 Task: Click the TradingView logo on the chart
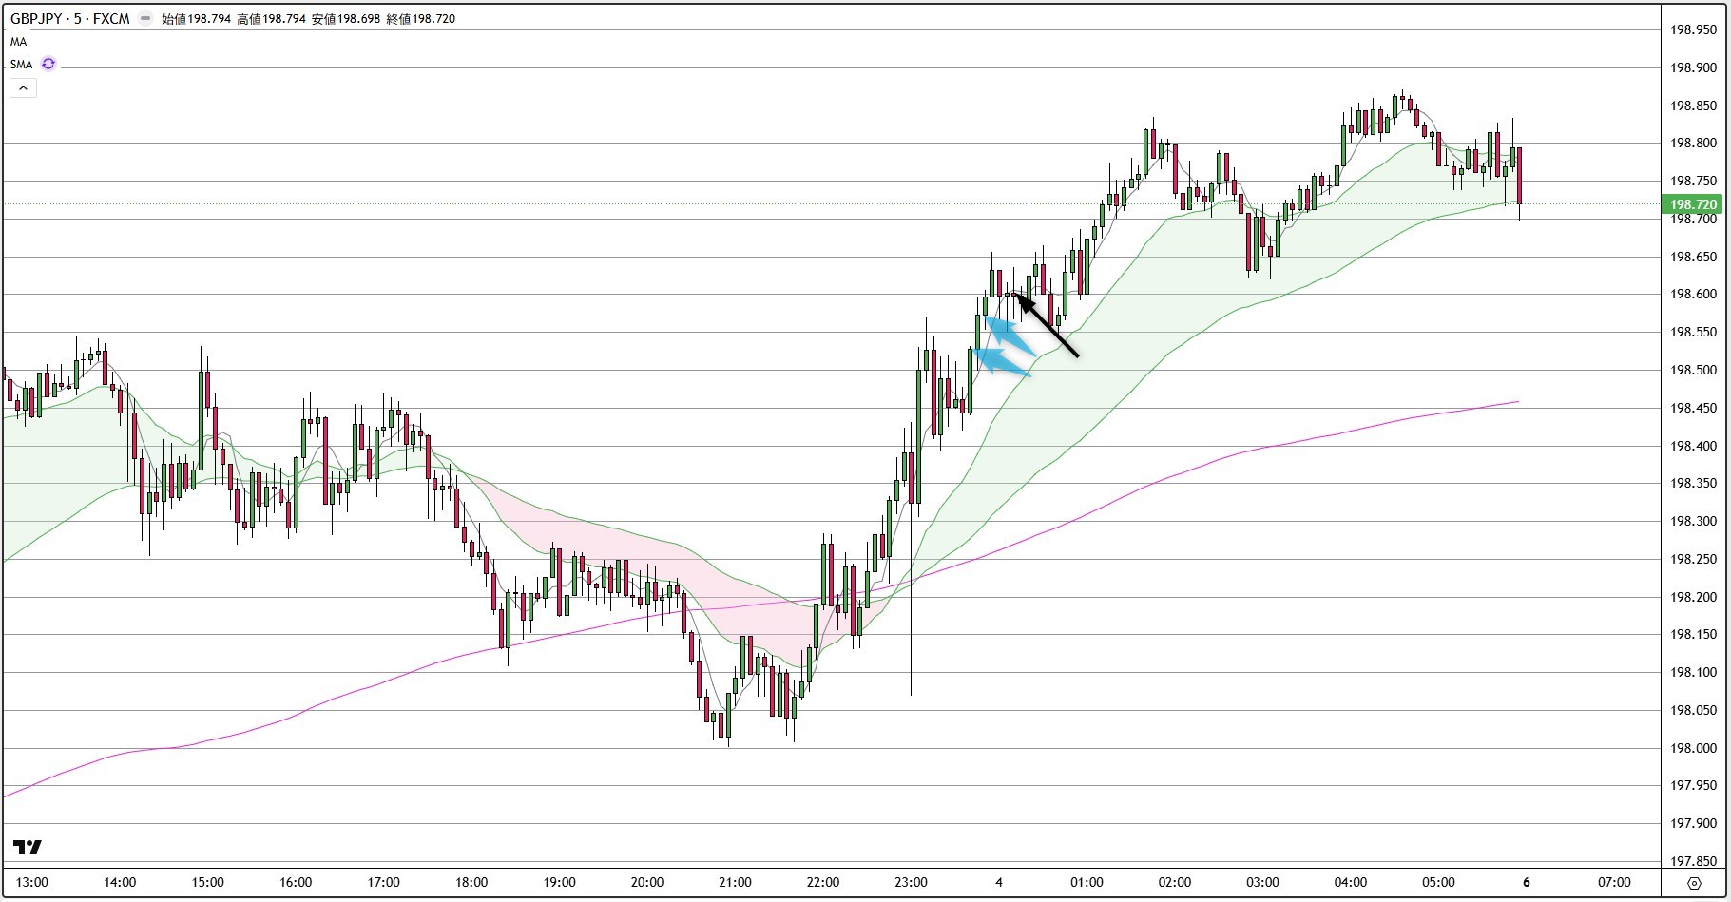[x=28, y=847]
